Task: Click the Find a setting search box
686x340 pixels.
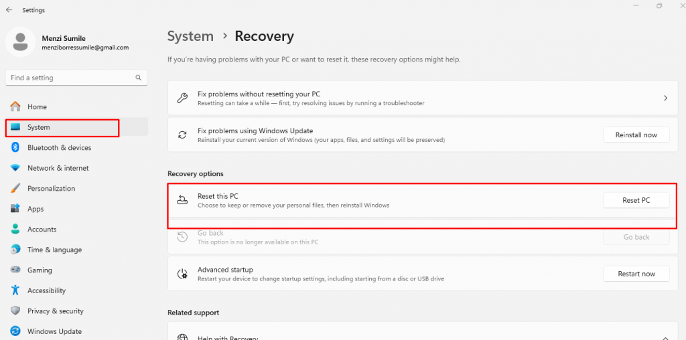Action: [x=76, y=78]
